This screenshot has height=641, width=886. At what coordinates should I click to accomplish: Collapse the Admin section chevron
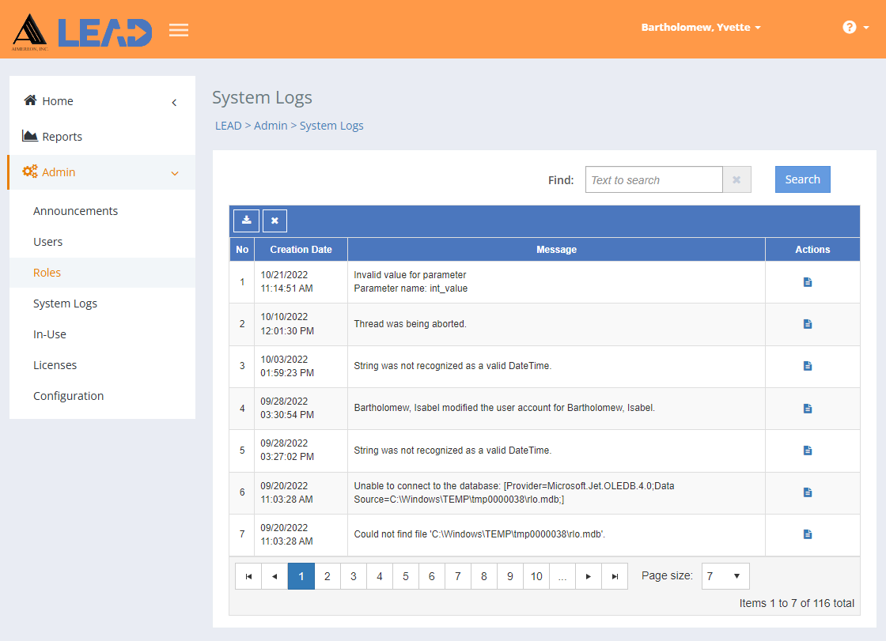(x=174, y=173)
